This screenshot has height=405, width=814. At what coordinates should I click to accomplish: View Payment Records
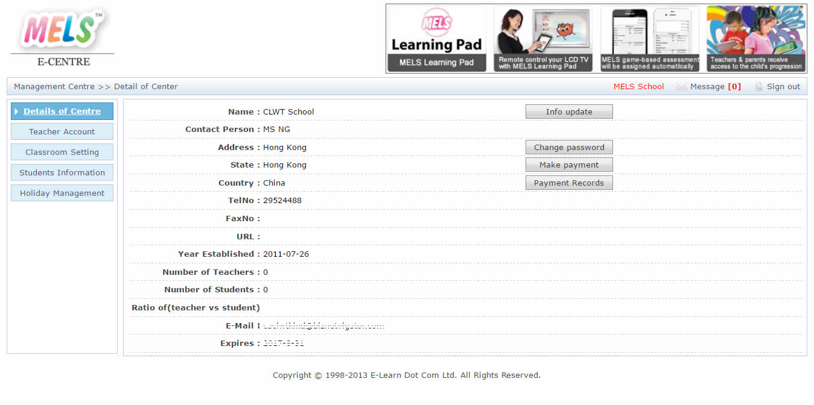[x=569, y=183]
